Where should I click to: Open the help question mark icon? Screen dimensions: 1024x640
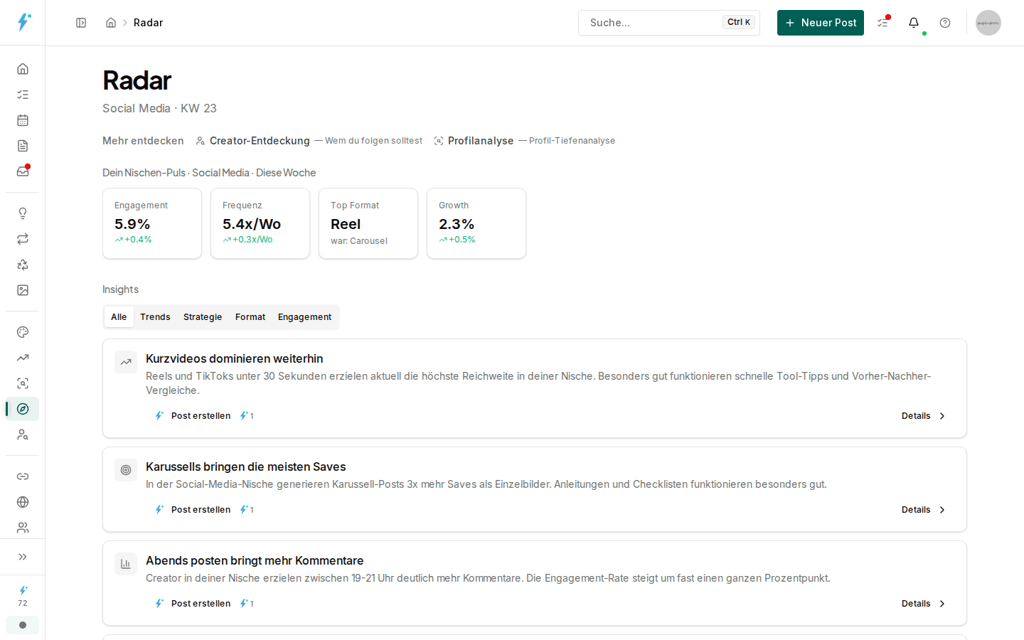tap(945, 23)
